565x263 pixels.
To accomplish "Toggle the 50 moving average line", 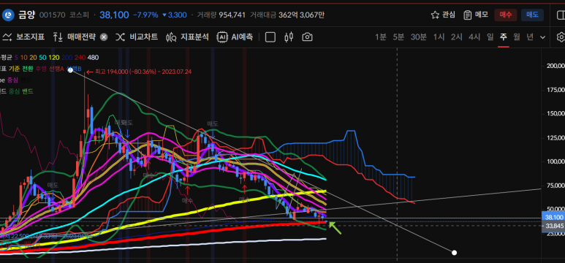I will (42, 57).
